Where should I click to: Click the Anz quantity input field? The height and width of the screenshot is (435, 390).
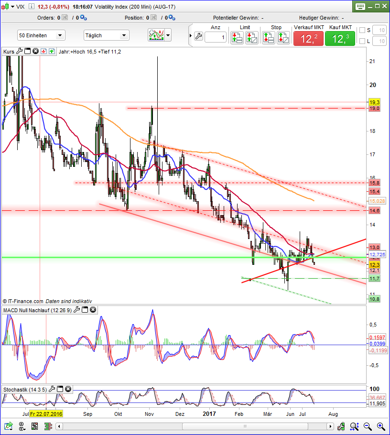click(216, 37)
